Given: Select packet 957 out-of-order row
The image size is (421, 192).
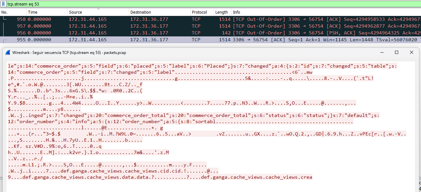Looking at the screenshot, I should 210,26.
